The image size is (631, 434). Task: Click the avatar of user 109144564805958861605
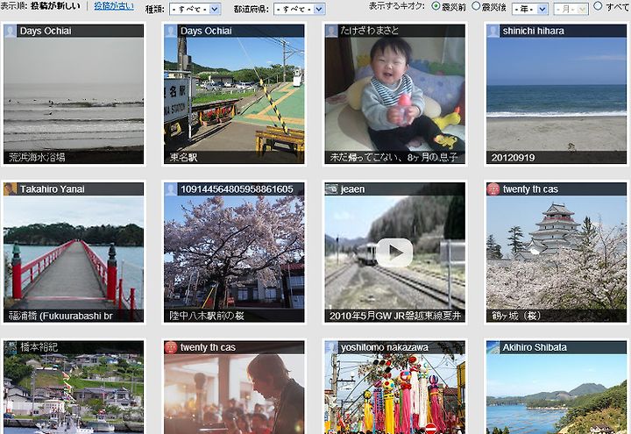pyautogui.click(x=170, y=189)
